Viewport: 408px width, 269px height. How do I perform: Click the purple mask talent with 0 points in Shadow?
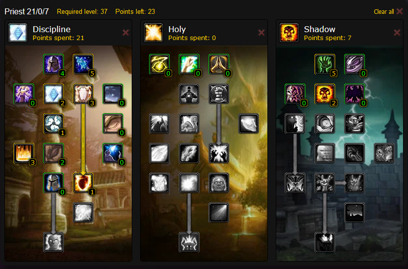[295, 93]
